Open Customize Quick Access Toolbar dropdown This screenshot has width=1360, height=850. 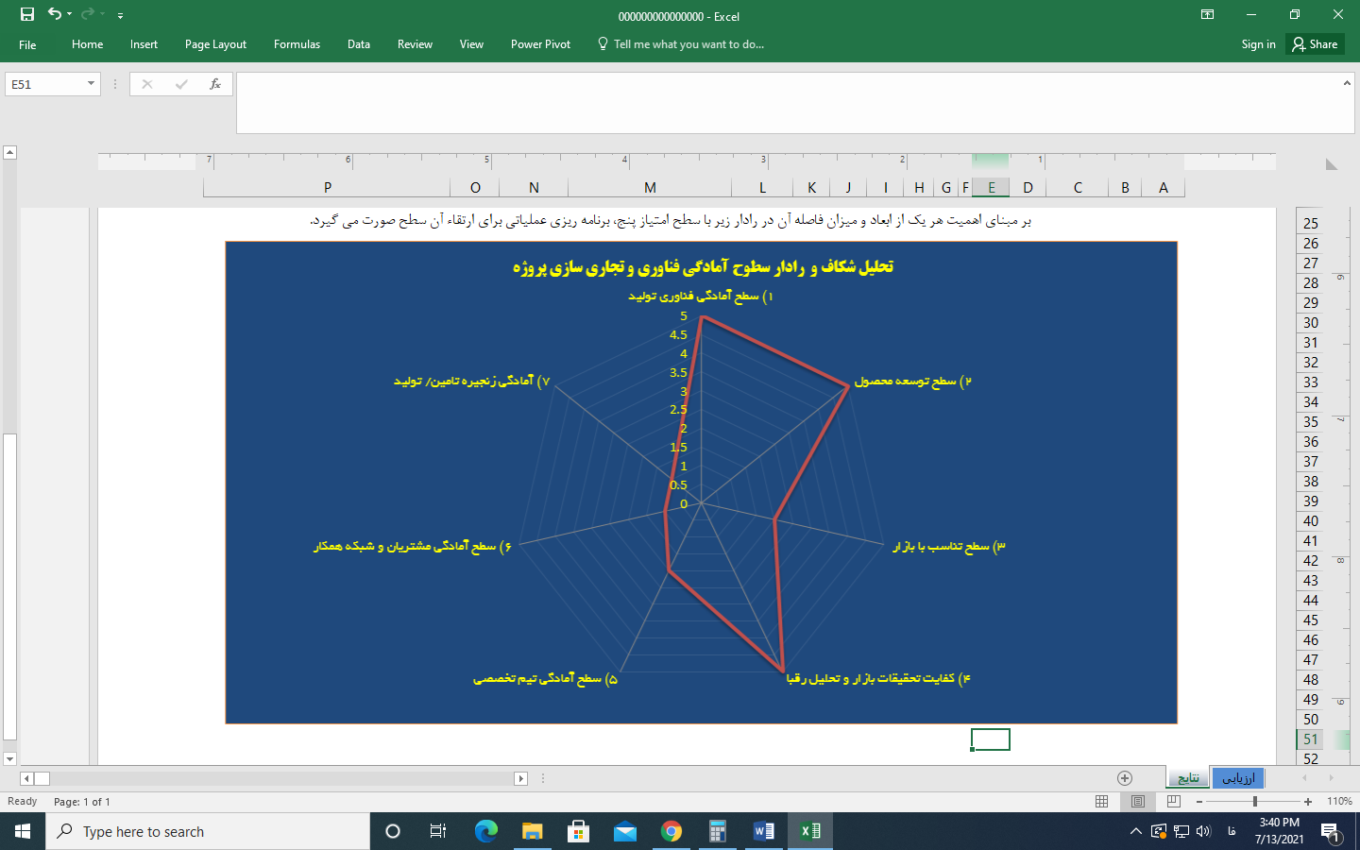[x=120, y=15]
